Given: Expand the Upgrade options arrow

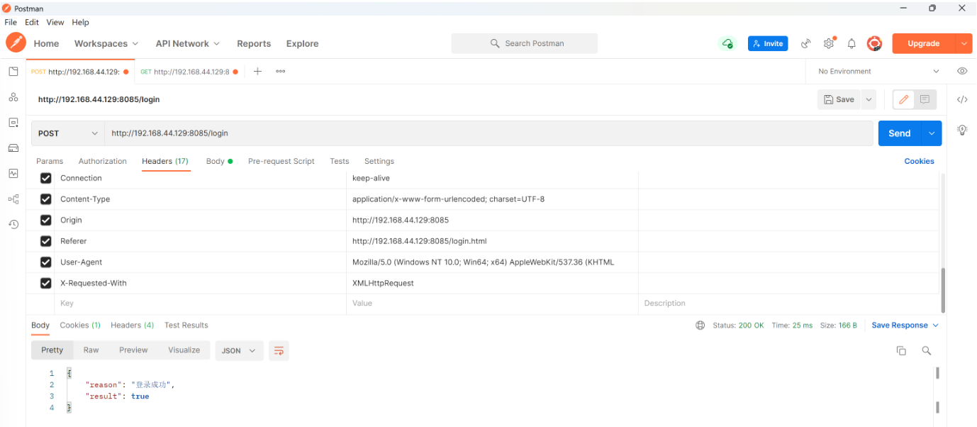Looking at the screenshot, I should coord(964,43).
